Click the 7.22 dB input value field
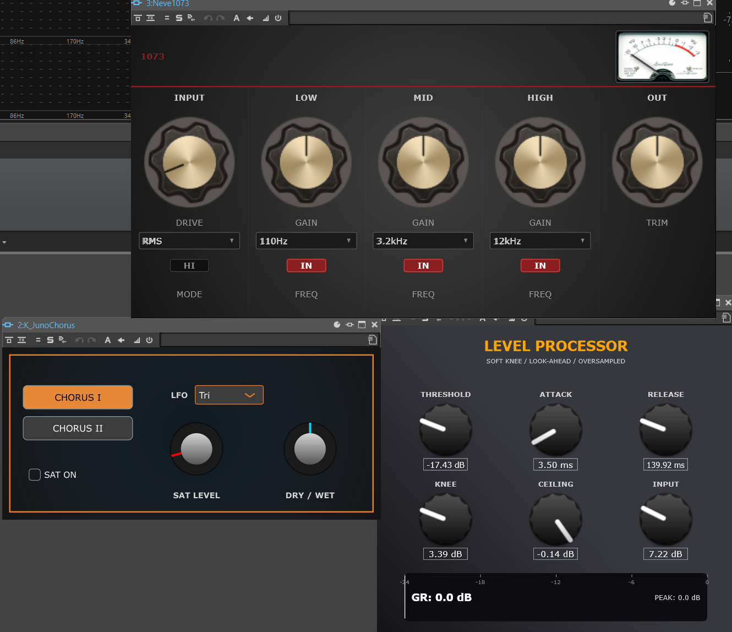Screen dimensions: 732x632 click(666, 554)
